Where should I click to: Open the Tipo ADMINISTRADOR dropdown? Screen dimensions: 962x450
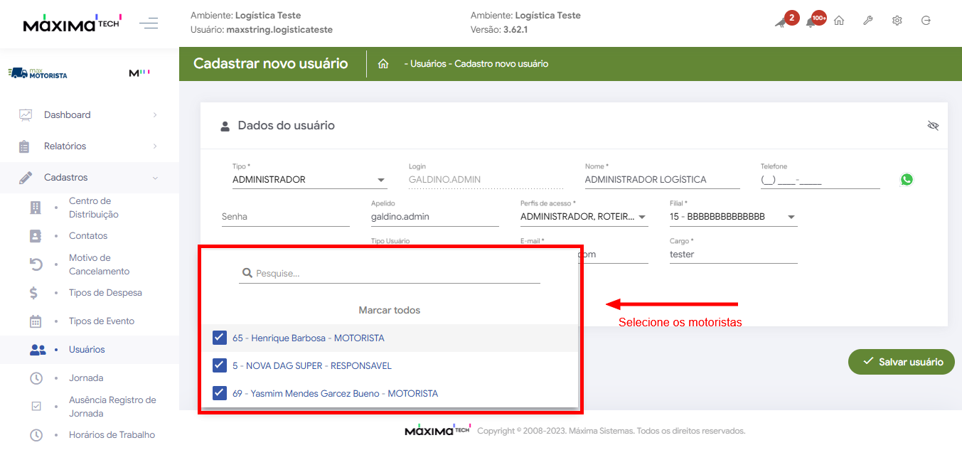[309, 180]
